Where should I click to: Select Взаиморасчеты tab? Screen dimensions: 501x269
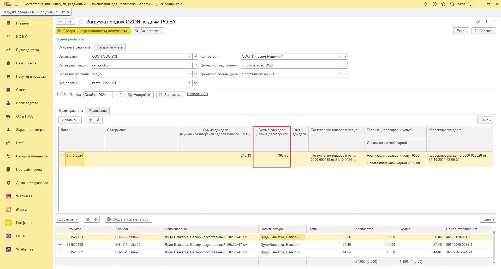pos(71,111)
